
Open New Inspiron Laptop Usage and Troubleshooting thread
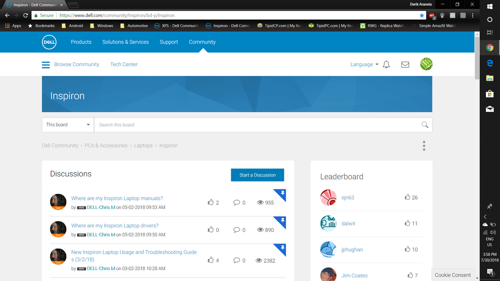coord(134,256)
